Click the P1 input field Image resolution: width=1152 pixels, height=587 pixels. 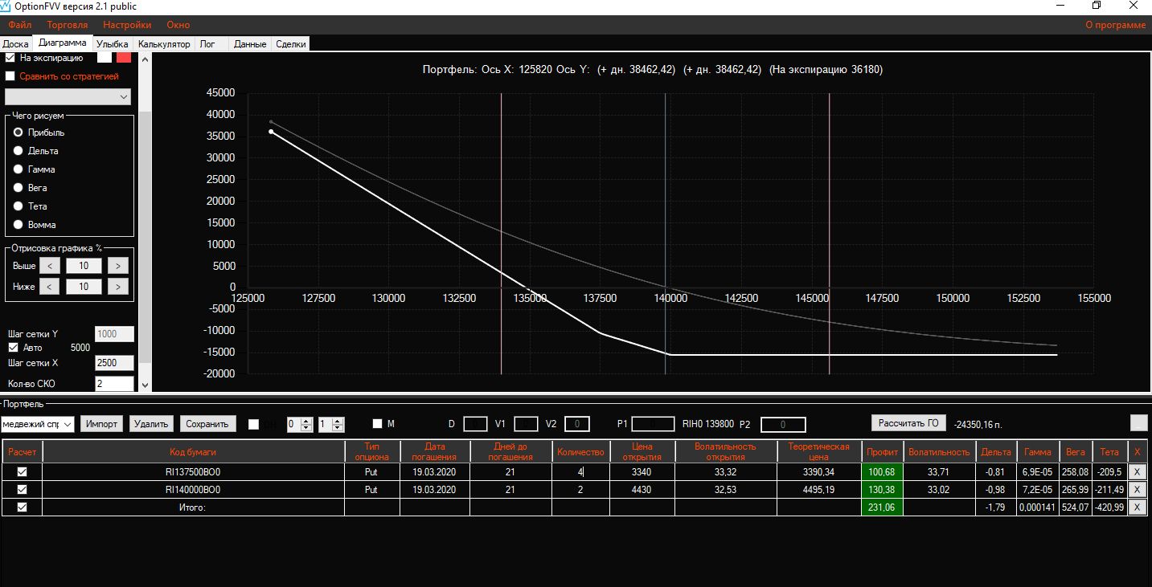pyautogui.click(x=653, y=424)
